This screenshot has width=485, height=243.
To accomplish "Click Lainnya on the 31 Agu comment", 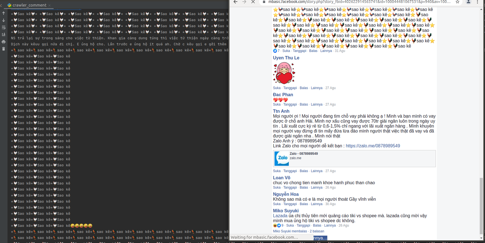I will click(326, 51).
